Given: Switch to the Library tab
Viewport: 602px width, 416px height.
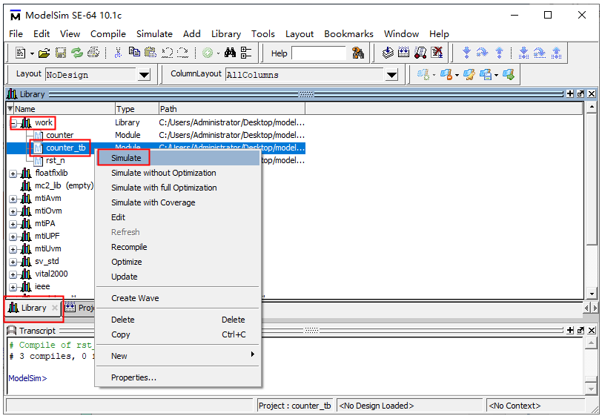Looking at the screenshot, I should [33, 308].
